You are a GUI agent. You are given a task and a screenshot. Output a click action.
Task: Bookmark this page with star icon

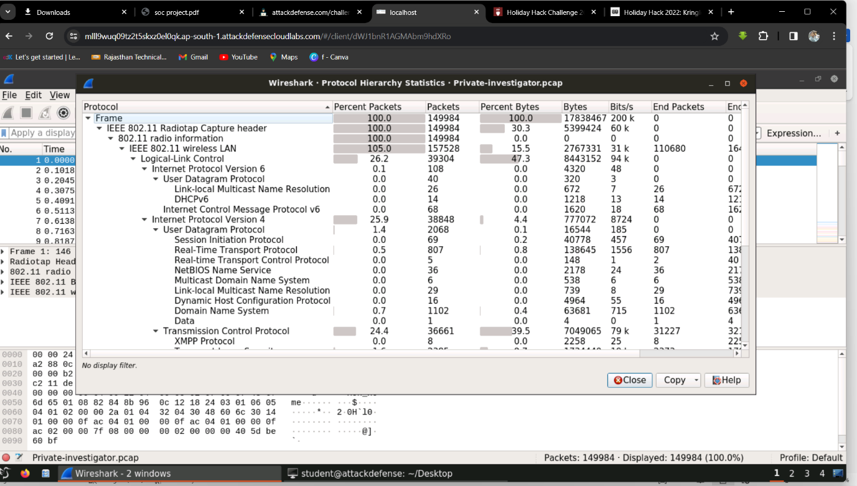pos(714,36)
